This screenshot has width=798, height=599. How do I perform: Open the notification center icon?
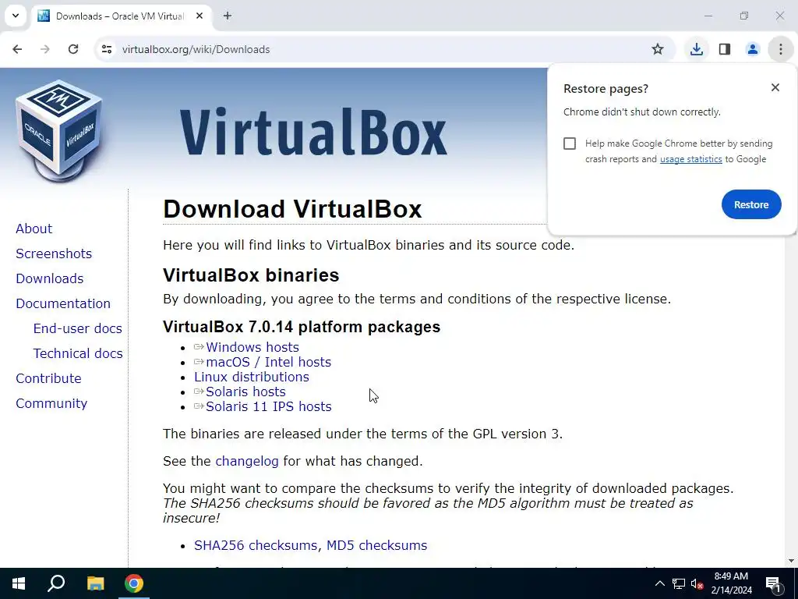[x=773, y=584]
